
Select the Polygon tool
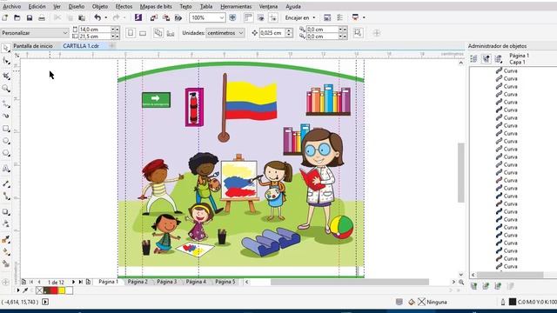(6, 153)
